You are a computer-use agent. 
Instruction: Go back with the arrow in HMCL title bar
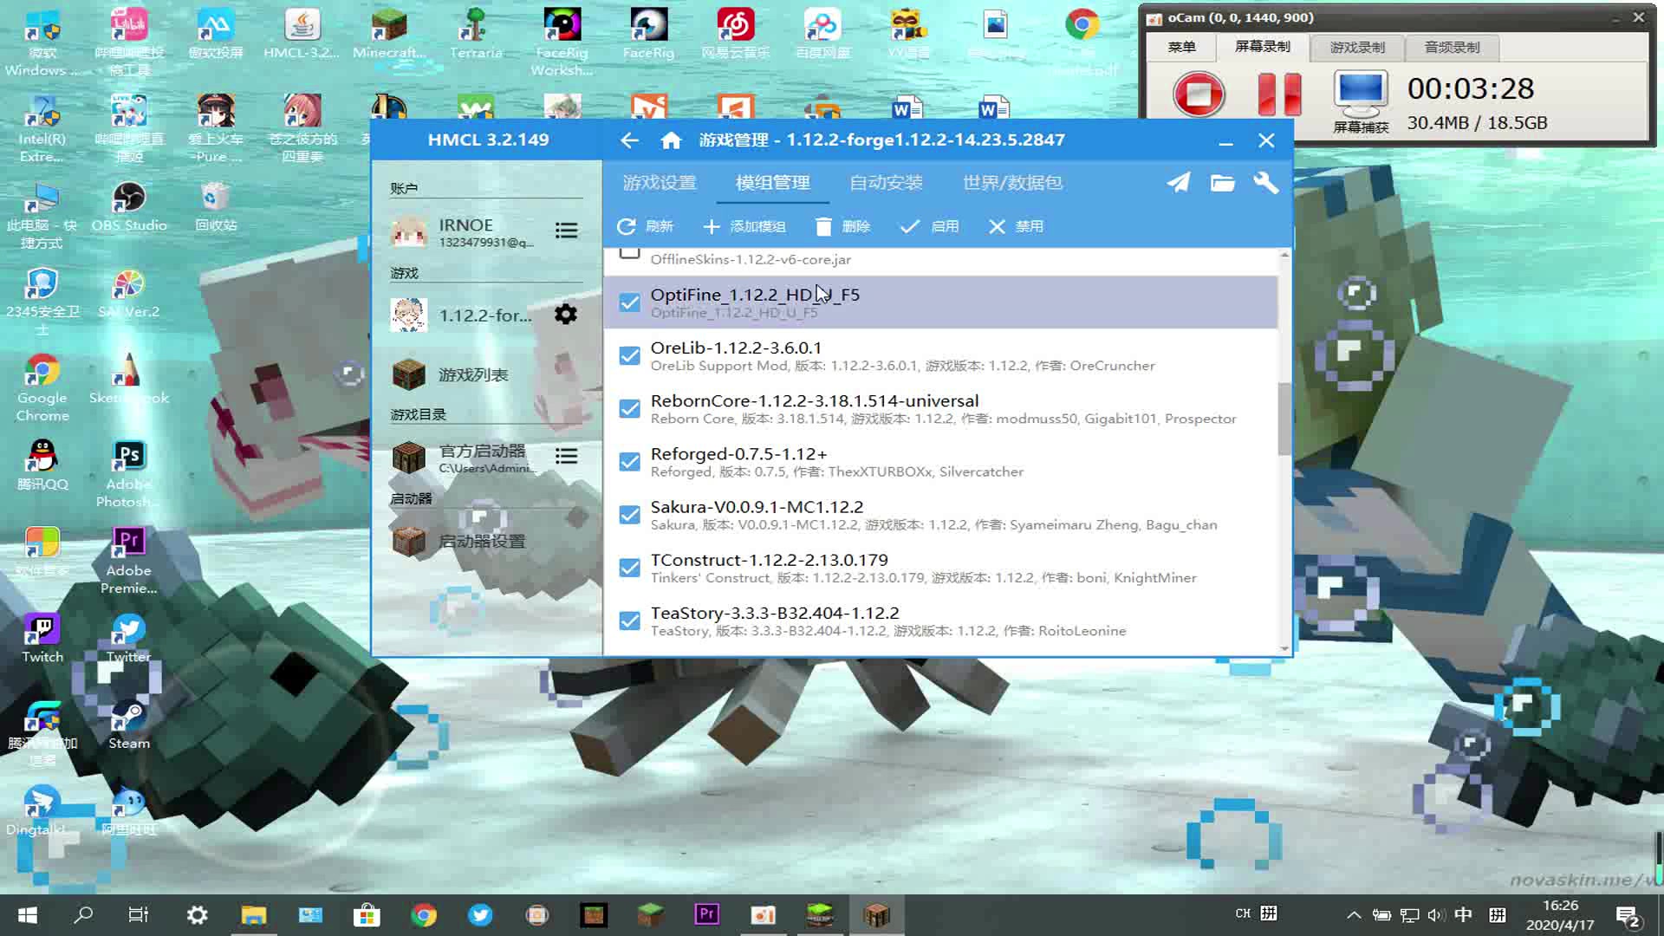pos(629,140)
